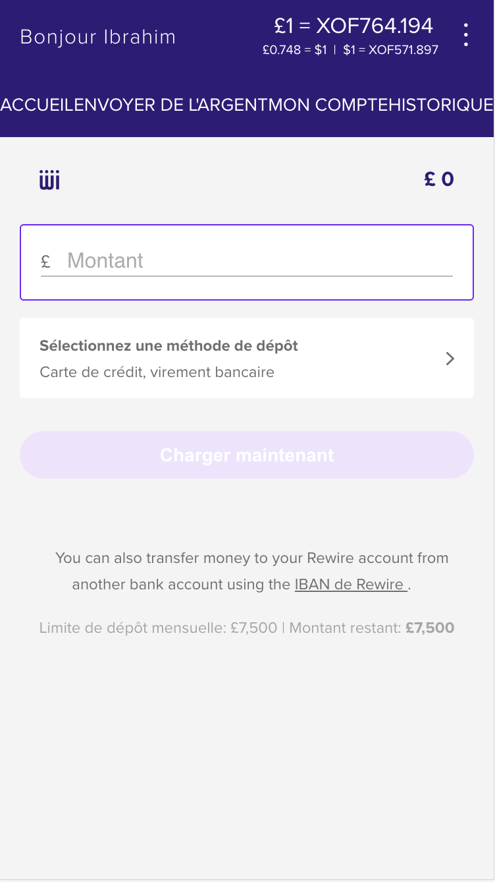Click the £ 0 account balance
The height and width of the screenshot is (882, 495).
pyautogui.click(x=439, y=179)
